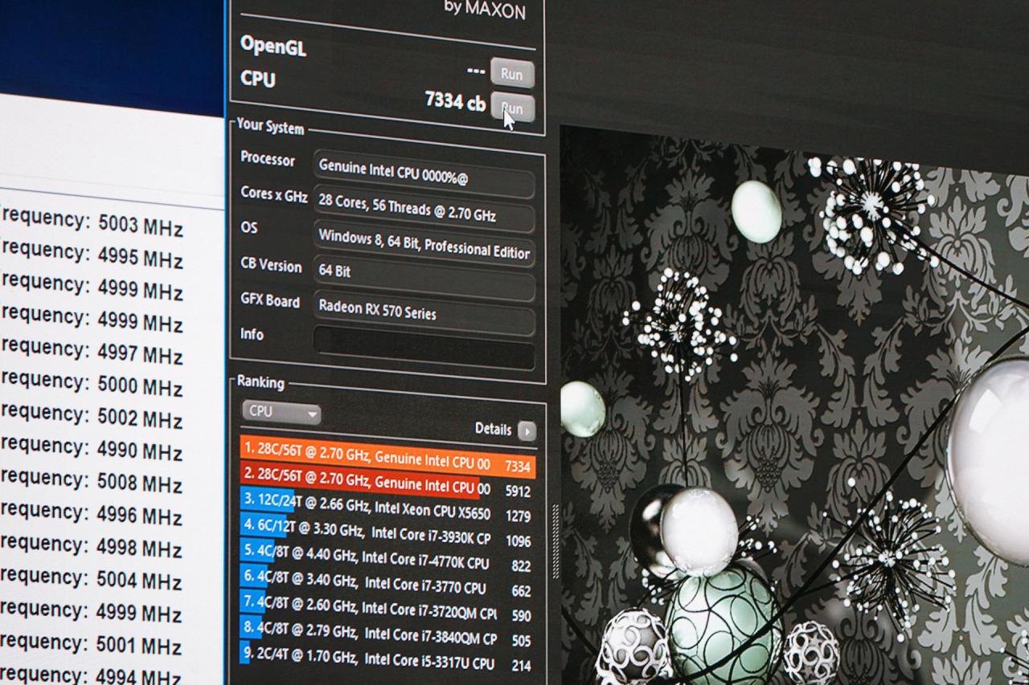Image resolution: width=1029 pixels, height=685 pixels.
Task: Click the 5002 MHz frequency line in left window
Action: pos(92,416)
